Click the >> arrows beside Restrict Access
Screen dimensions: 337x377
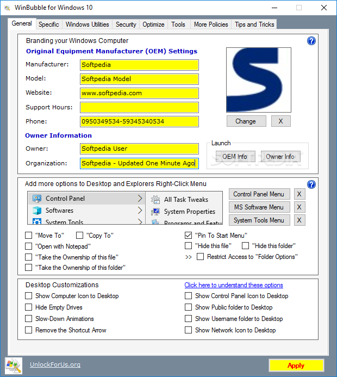pyautogui.click(x=189, y=257)
